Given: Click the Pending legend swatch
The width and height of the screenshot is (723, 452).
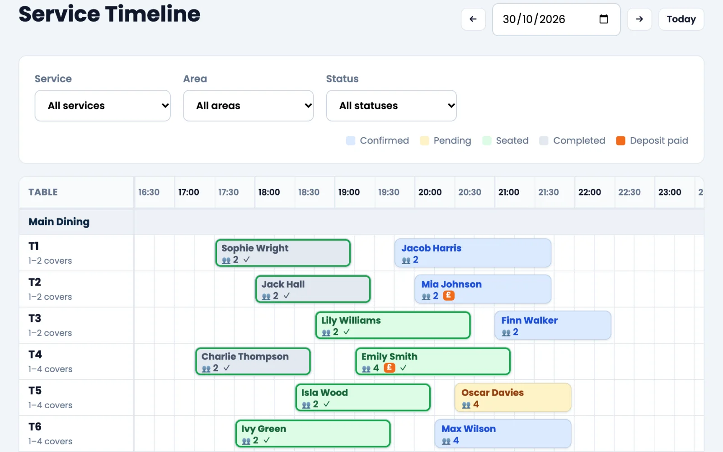Looking at the screenshot, I should (x=424, y=140).
